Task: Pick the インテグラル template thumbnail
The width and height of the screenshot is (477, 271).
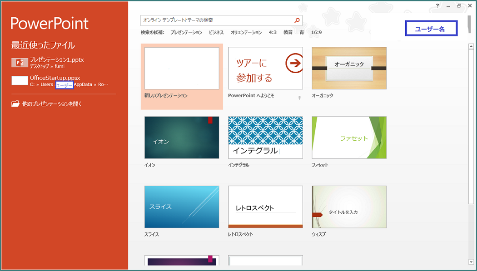Action: 265,138
